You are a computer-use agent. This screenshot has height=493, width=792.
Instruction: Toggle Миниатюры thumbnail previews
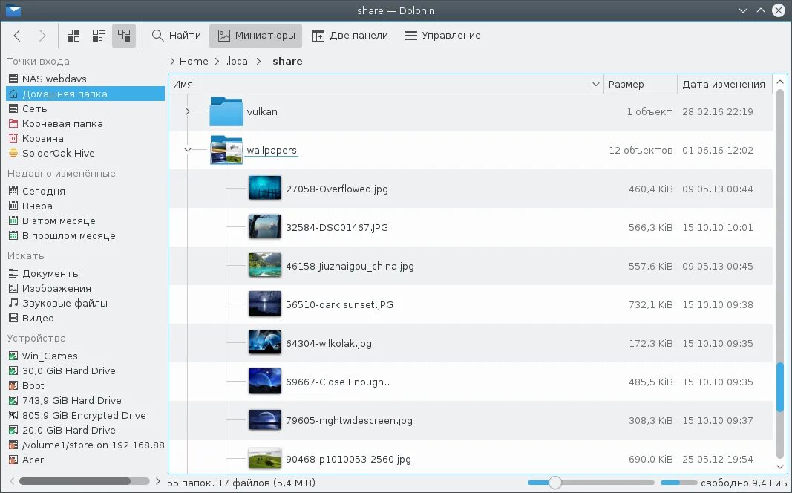tap(256, 36)
